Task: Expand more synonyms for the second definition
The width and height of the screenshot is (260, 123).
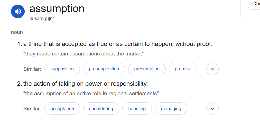Action: tap(212, 109)
